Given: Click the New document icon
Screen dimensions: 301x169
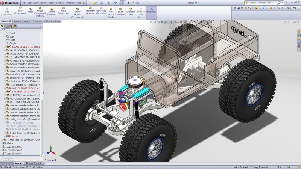Looking at the screenshot, I should click(x=89, y=3).
